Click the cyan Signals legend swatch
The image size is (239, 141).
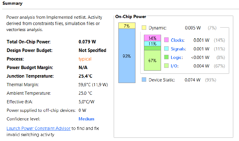click(x=166, y=48)
